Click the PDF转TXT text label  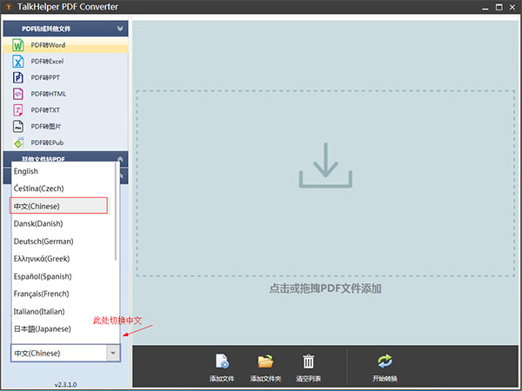[45, 110]
